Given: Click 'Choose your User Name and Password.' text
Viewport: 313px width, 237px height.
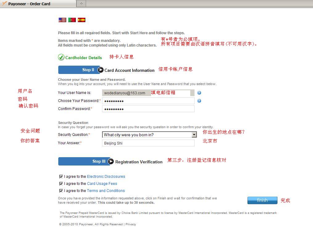Looking at the screenshot, I should tap(92, 80).
